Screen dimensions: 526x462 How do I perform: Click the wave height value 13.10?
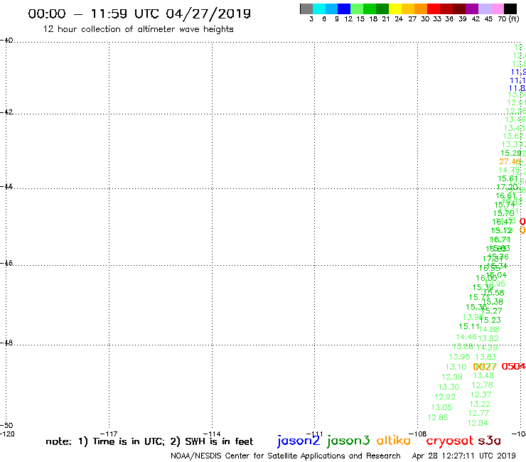click(456, 367)
